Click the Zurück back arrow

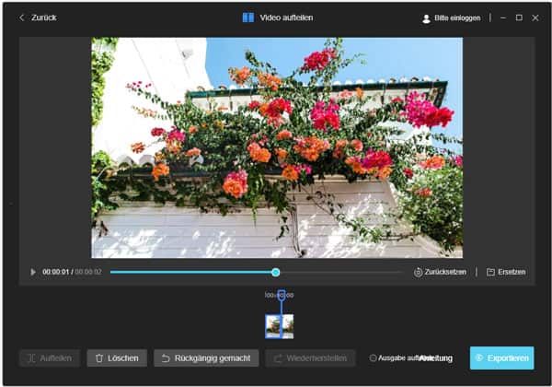click(x=22, y=18)
